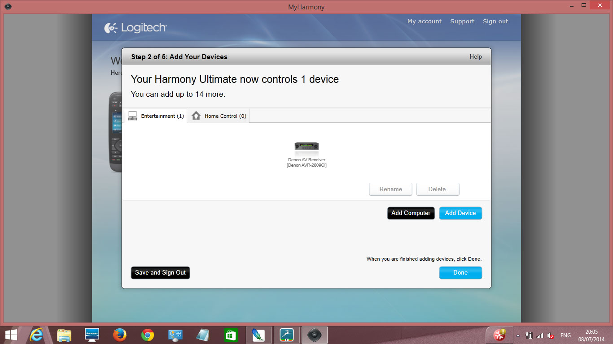Open Control Panel from the taskbar
This screenshot has height=344, width=613.
tap(175, 335)
